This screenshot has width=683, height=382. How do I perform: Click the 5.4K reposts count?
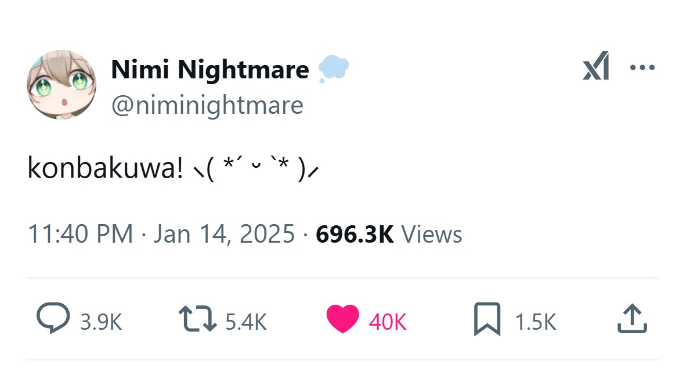[x=245, y=322]
